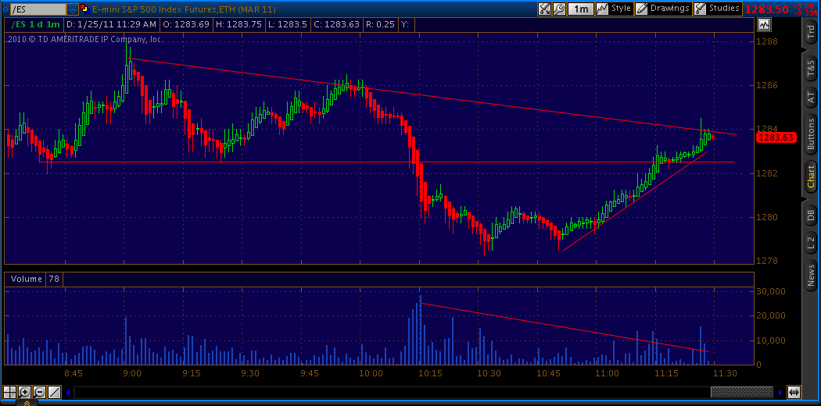Open the News side tab
The height and width of the screenshot is (406, 821).
coord(810,276)
